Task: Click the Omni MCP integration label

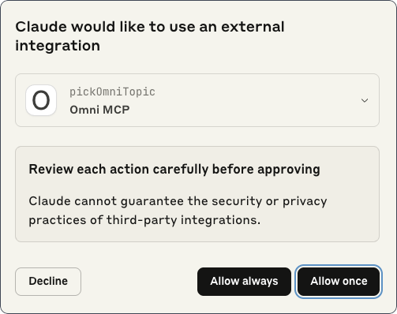Action: pos(99,110)
